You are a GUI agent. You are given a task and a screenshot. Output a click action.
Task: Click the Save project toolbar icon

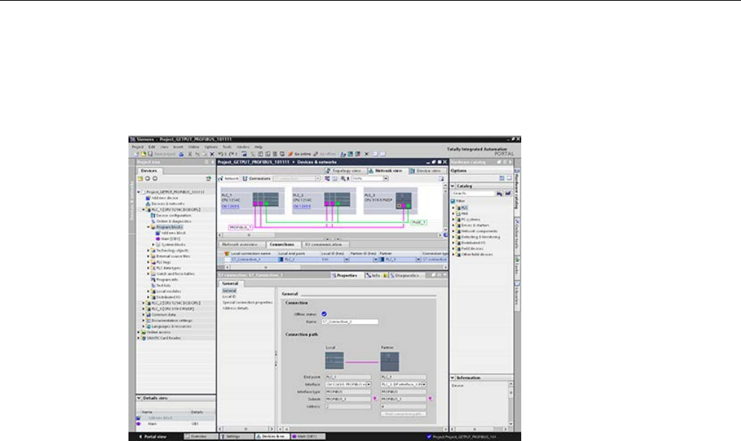pos(150,154)
